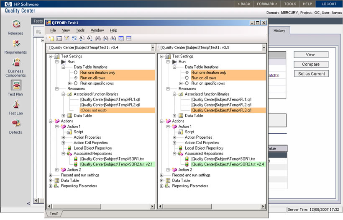
Task: Expand Record and run settings, left pane
Action: pos(51,175)
